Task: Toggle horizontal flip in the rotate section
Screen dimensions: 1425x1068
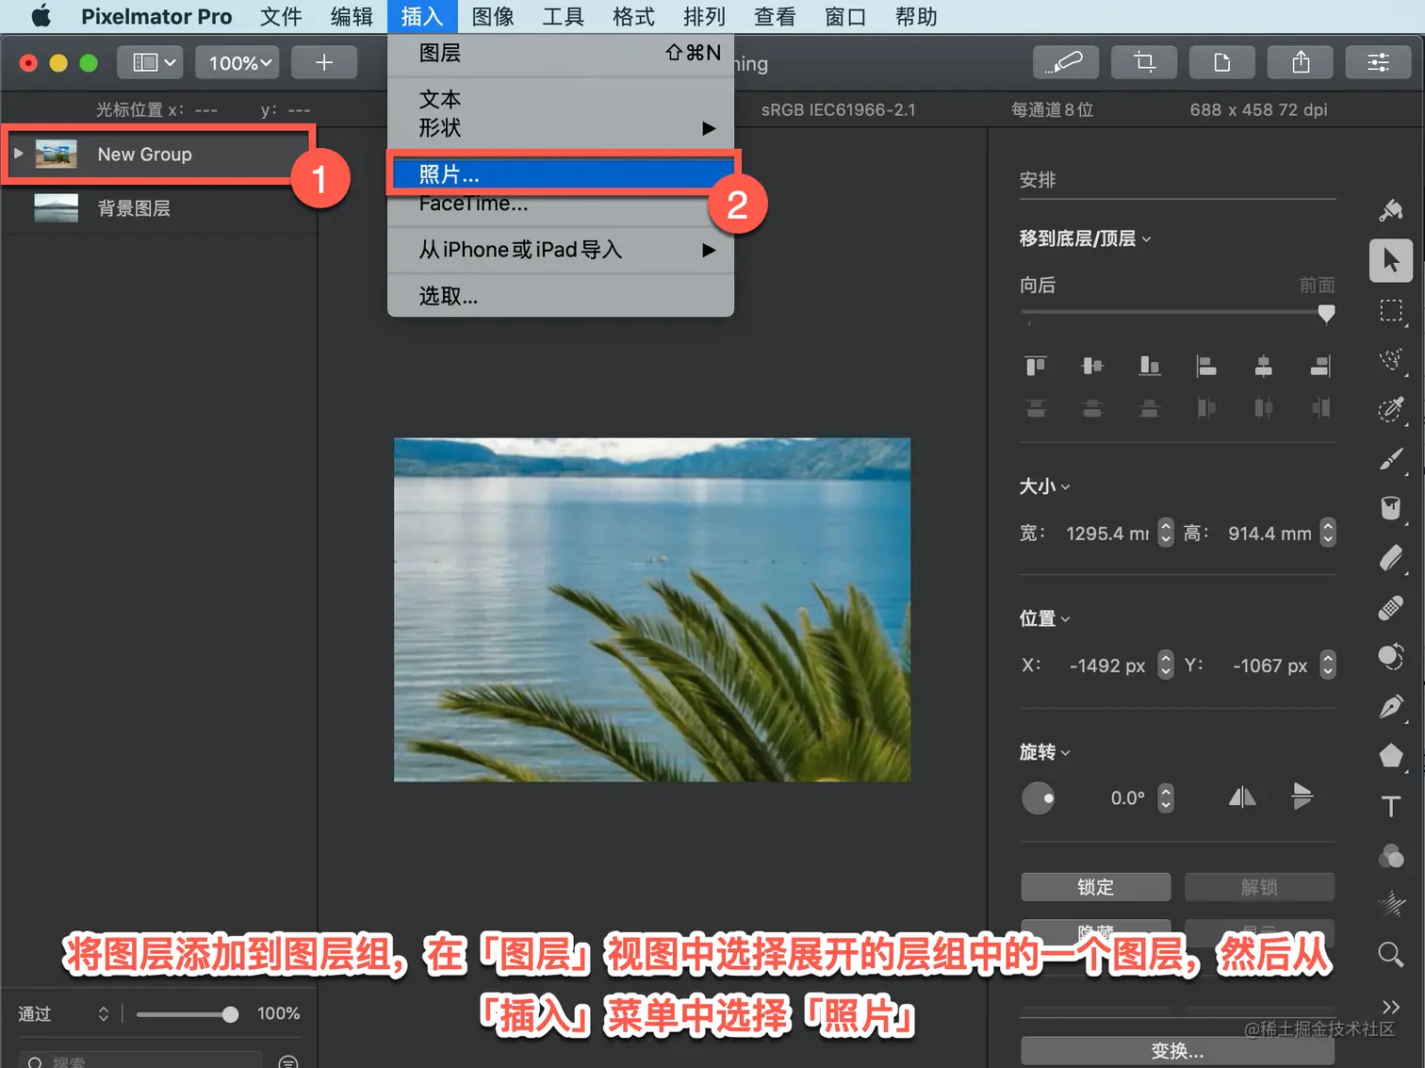Action: (x=1241, y=797)
